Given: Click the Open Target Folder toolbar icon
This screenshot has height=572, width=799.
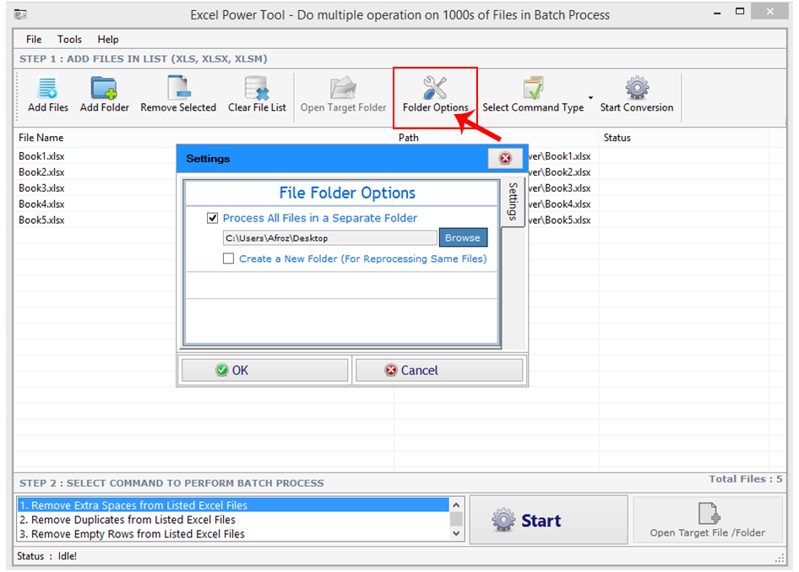Looking at the screenshot, I should (343, 88).
